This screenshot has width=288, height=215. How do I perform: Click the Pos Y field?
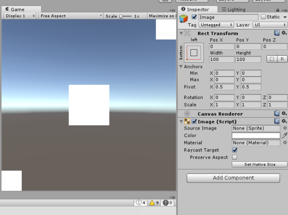coord(248,46)
